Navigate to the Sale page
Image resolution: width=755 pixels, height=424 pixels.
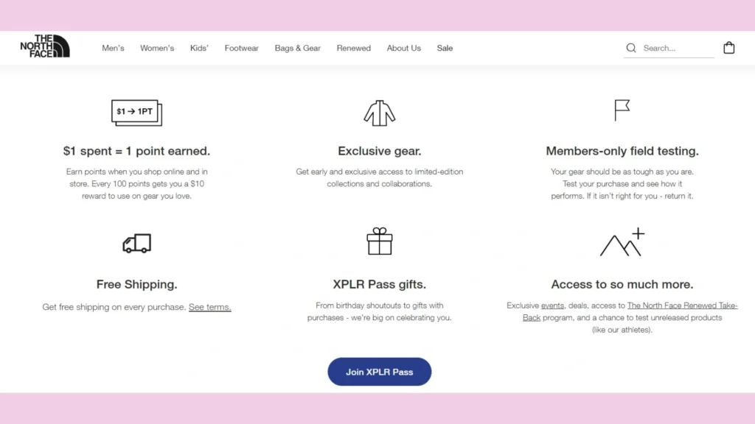[445, 48]
